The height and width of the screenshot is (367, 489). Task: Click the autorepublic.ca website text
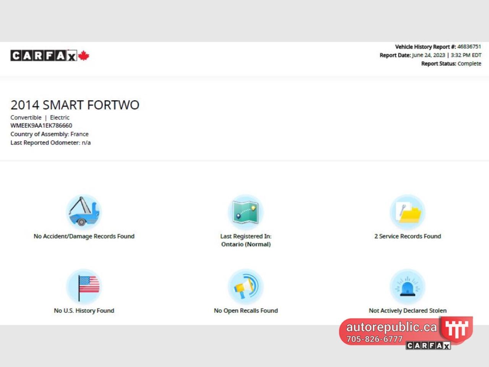(x=391, y=327)
